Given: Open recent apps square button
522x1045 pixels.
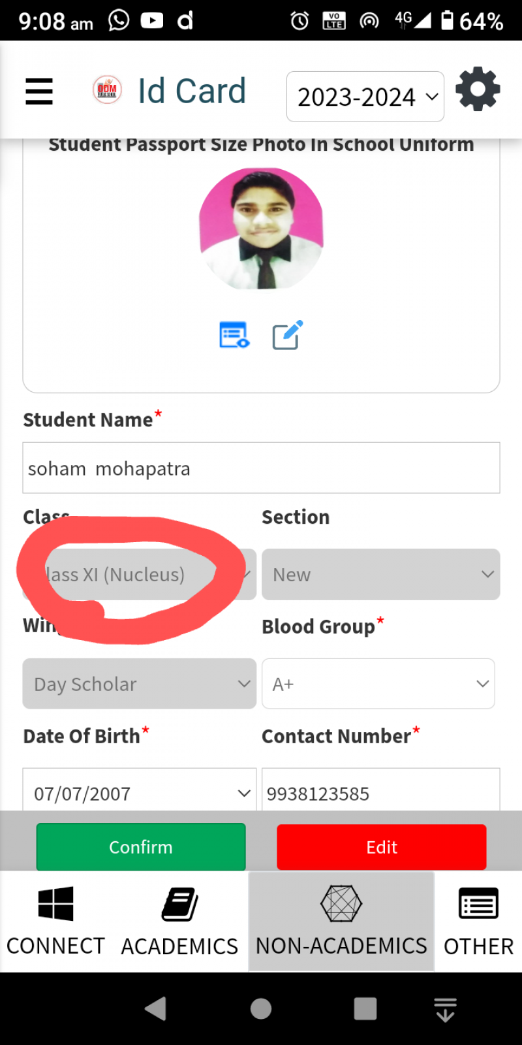Looking at the screenshot, I should (365, 1008).
